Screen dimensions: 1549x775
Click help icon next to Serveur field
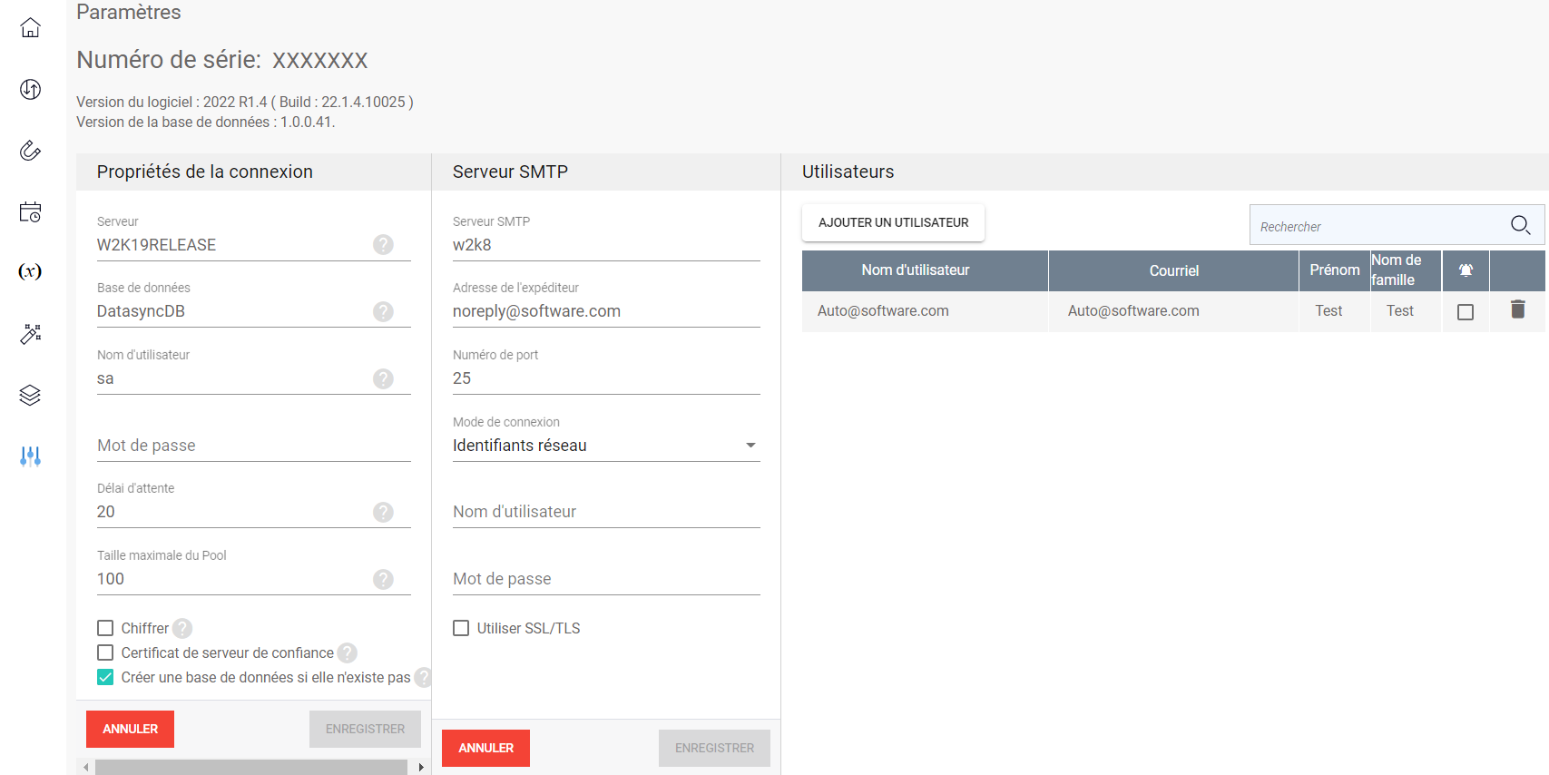[383, 245]
